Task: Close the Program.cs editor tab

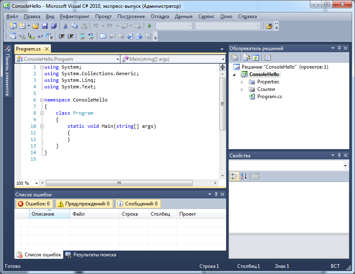Action: pyautogui.click(x=47, y=49)
